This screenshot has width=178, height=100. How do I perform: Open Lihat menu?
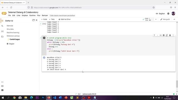click(x=18, y=16)
